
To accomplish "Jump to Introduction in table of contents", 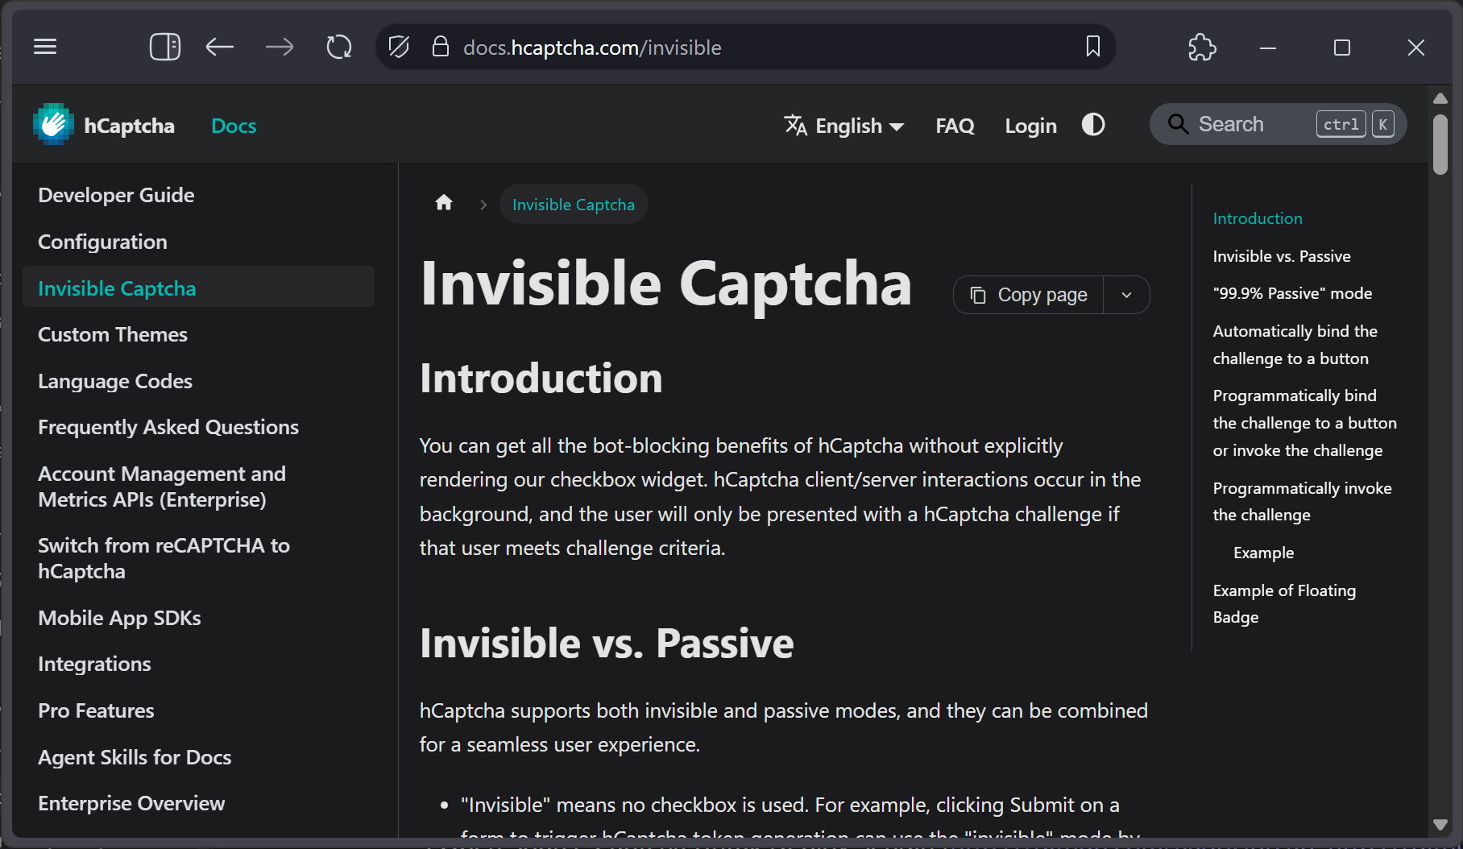I will 1257,218.
